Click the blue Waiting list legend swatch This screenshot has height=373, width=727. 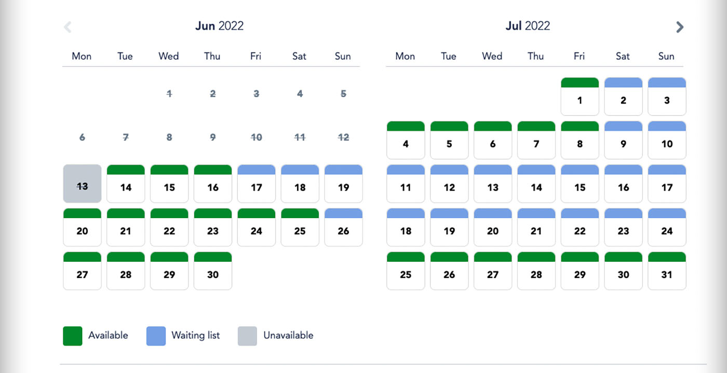pyautogui.click(x=156, y=336)
